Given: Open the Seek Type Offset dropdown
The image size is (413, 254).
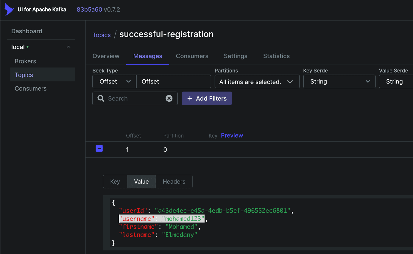Looking at the screenshot, I should point(114,82).
